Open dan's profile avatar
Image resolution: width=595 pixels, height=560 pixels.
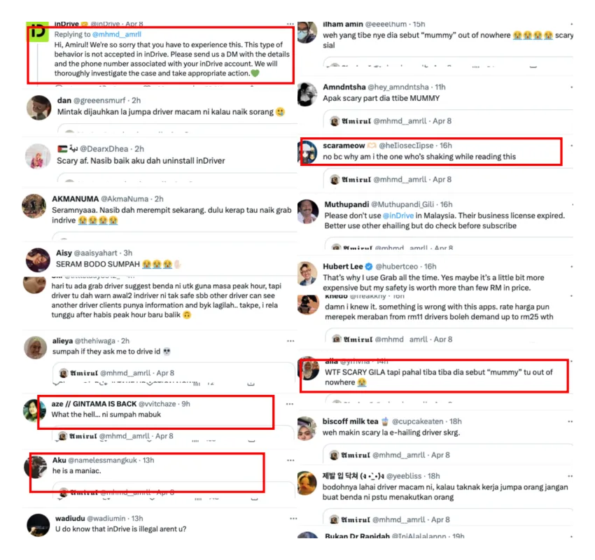pos(38,108)
